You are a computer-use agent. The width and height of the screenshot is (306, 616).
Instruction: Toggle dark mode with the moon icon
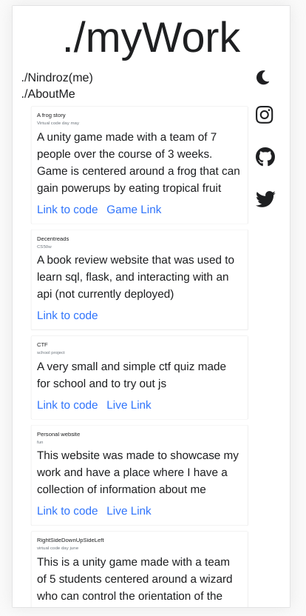coord(263,78)
